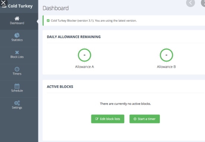Click the 'Daily Allowance Remaining' heading

[74, 37]
